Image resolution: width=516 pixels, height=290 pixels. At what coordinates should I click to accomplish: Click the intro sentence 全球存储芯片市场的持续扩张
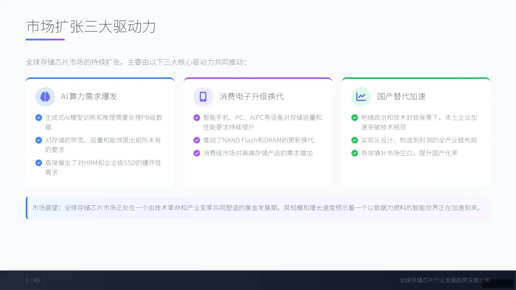point(136,62)
